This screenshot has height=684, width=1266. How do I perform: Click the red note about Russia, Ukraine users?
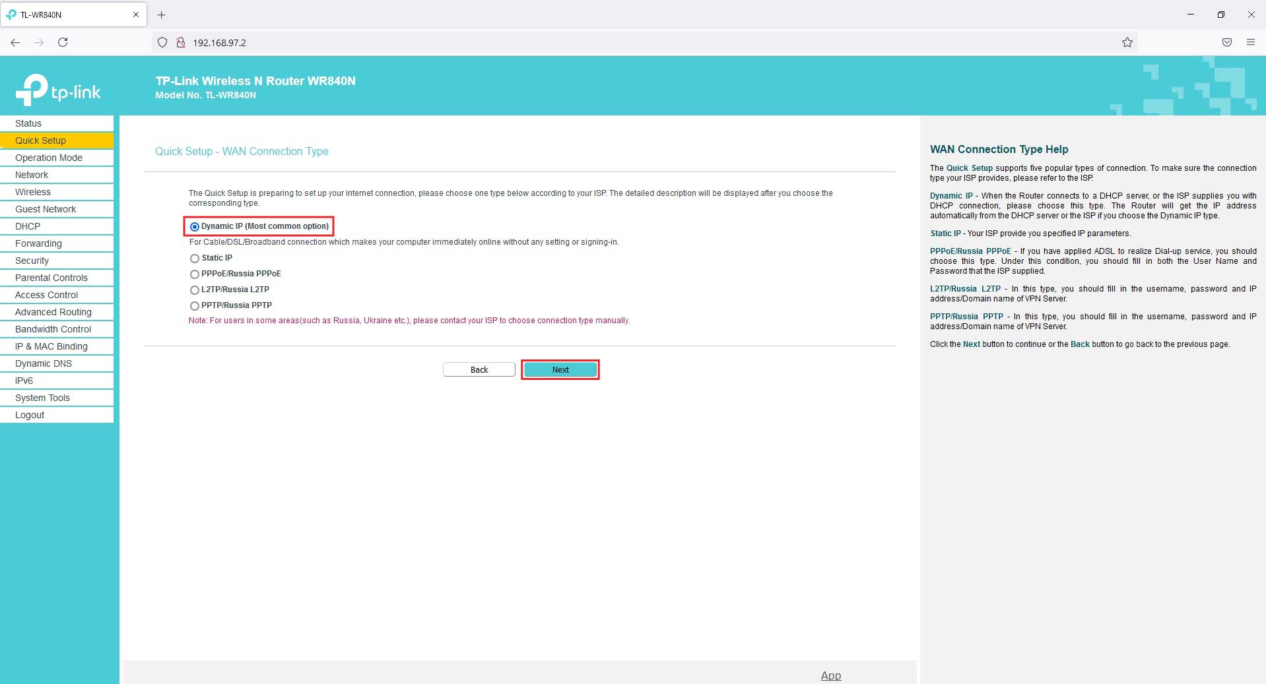pyautogui.click(x=409, y=321)
